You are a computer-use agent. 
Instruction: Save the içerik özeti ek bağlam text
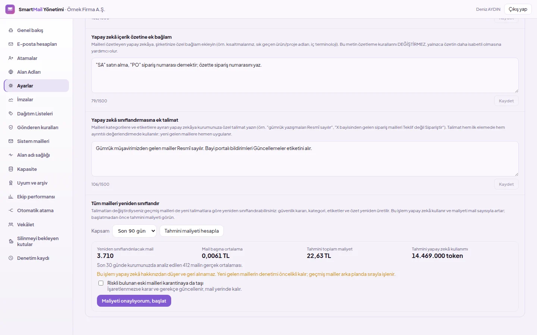coord(506,101)
